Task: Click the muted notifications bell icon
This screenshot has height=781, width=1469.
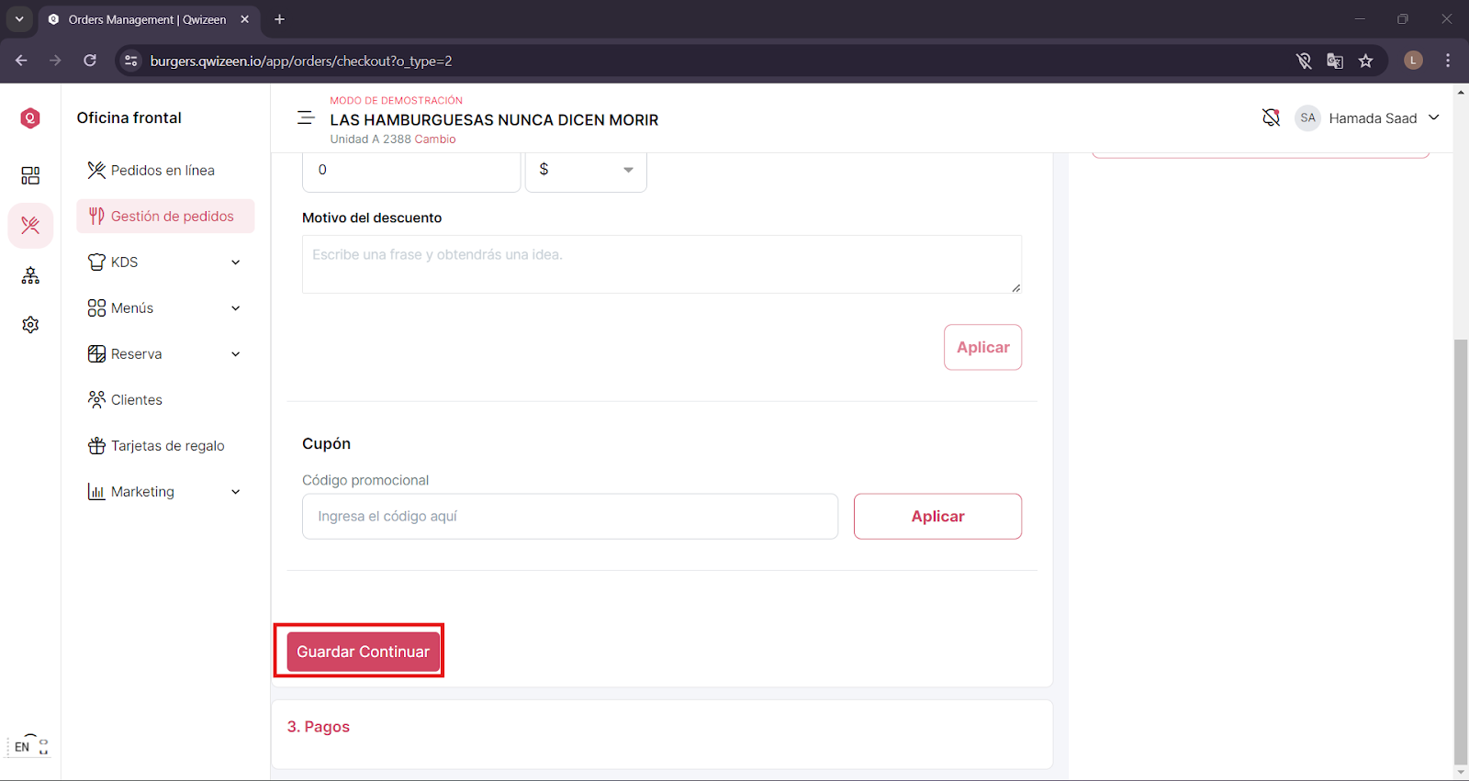Action: [1271, 117]
